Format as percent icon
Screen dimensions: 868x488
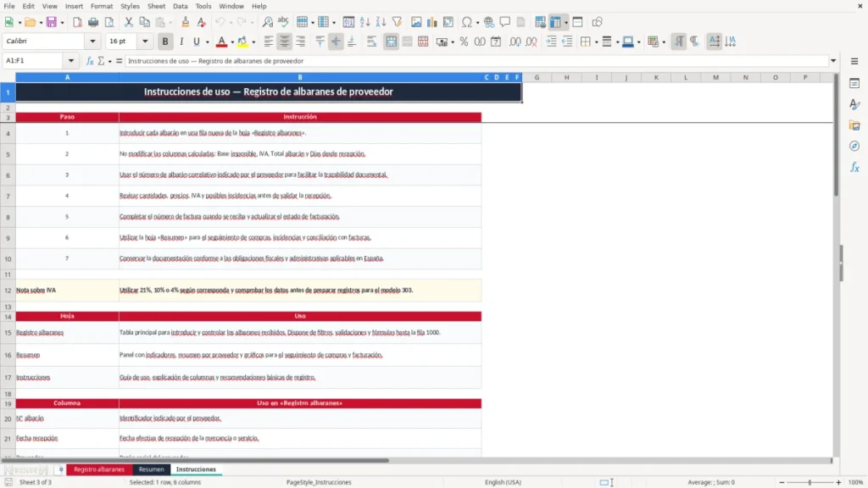[x=464, y=42]
